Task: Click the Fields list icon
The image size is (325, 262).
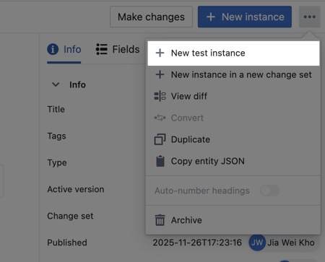Action: [102, 49]
